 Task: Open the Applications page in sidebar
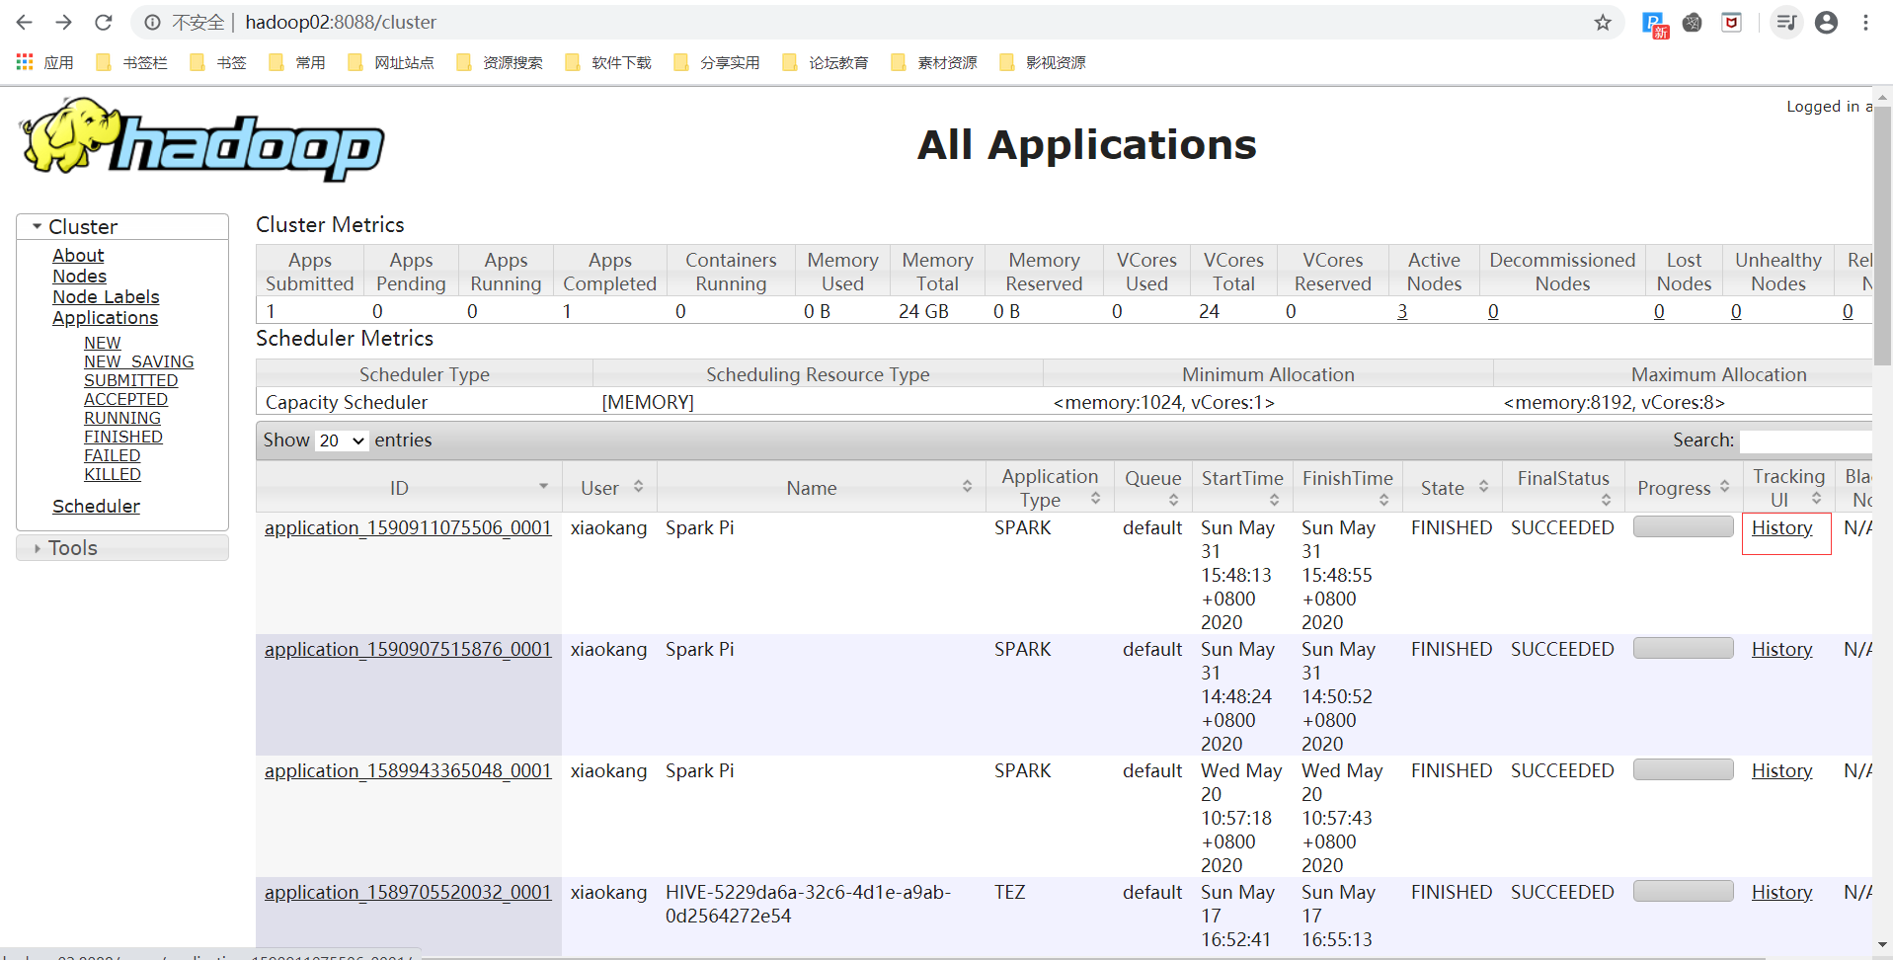105,317
